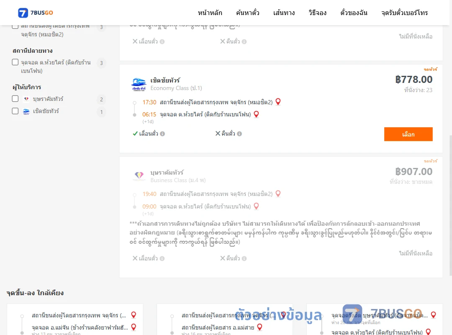The image size is (452, 335).
Task: Click info icon next to เลื่อนตั๋ว in เชิดชัยทัวร์ card
Action: tap(162, 134)
